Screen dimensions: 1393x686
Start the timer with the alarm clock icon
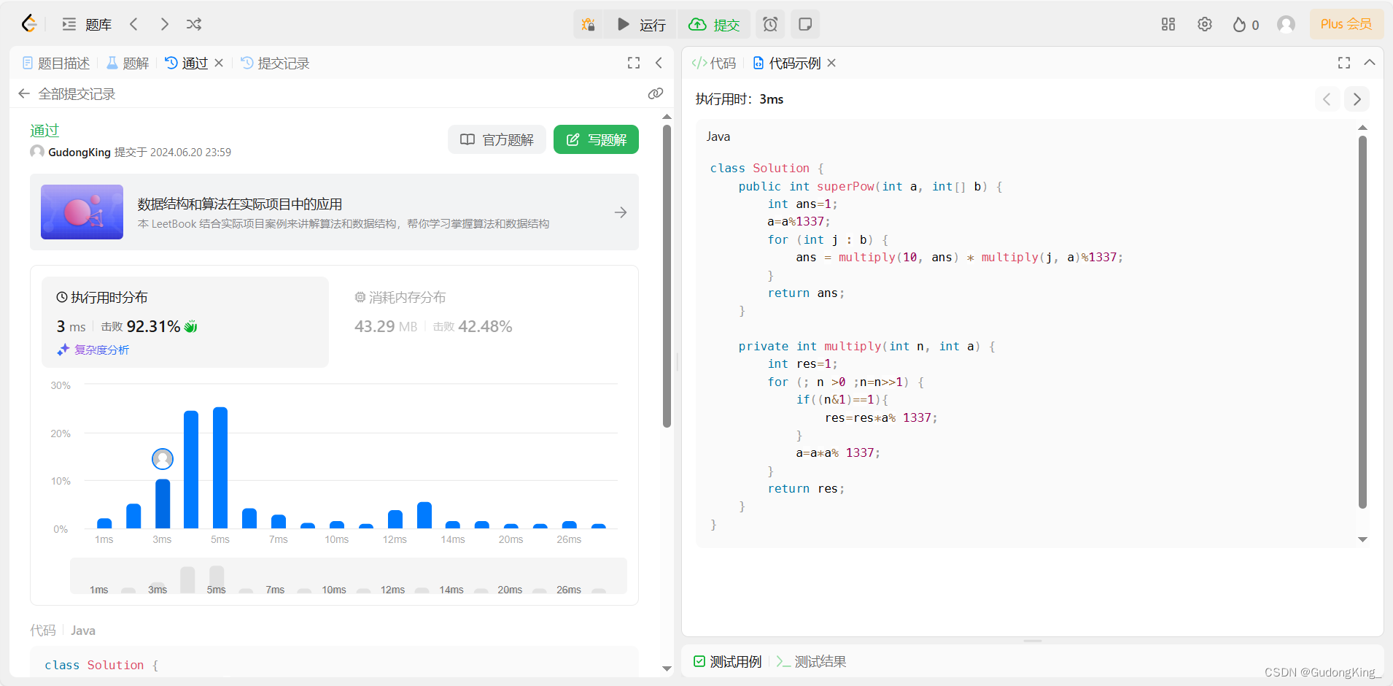coord(770,24)
